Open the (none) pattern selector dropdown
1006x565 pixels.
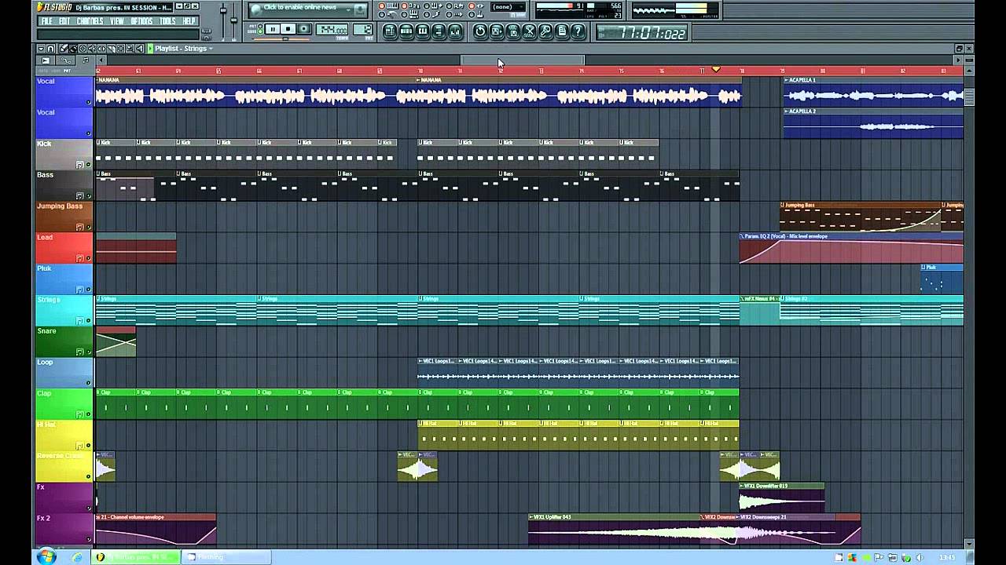(x=508, y=7)
